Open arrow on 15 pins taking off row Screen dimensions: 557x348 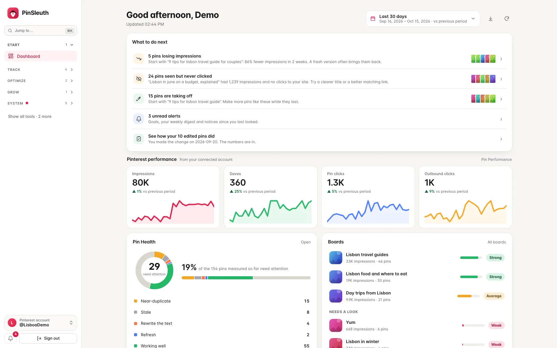pos(501,99)
